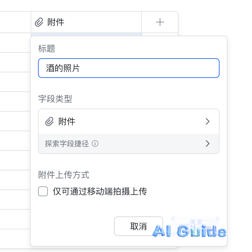252x252 pixels.
Task: Click the 标题 field label
Action: pos(47,48)
